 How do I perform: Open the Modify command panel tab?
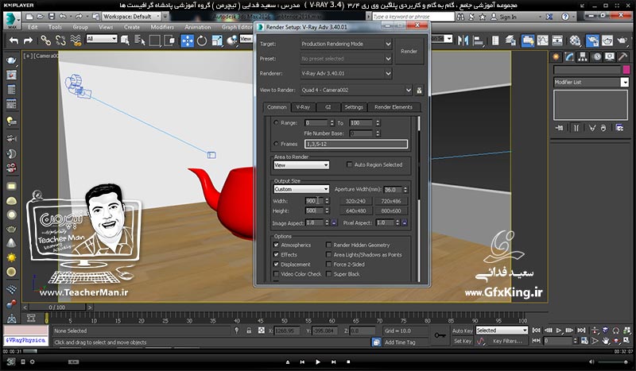(x=569, y=56)
